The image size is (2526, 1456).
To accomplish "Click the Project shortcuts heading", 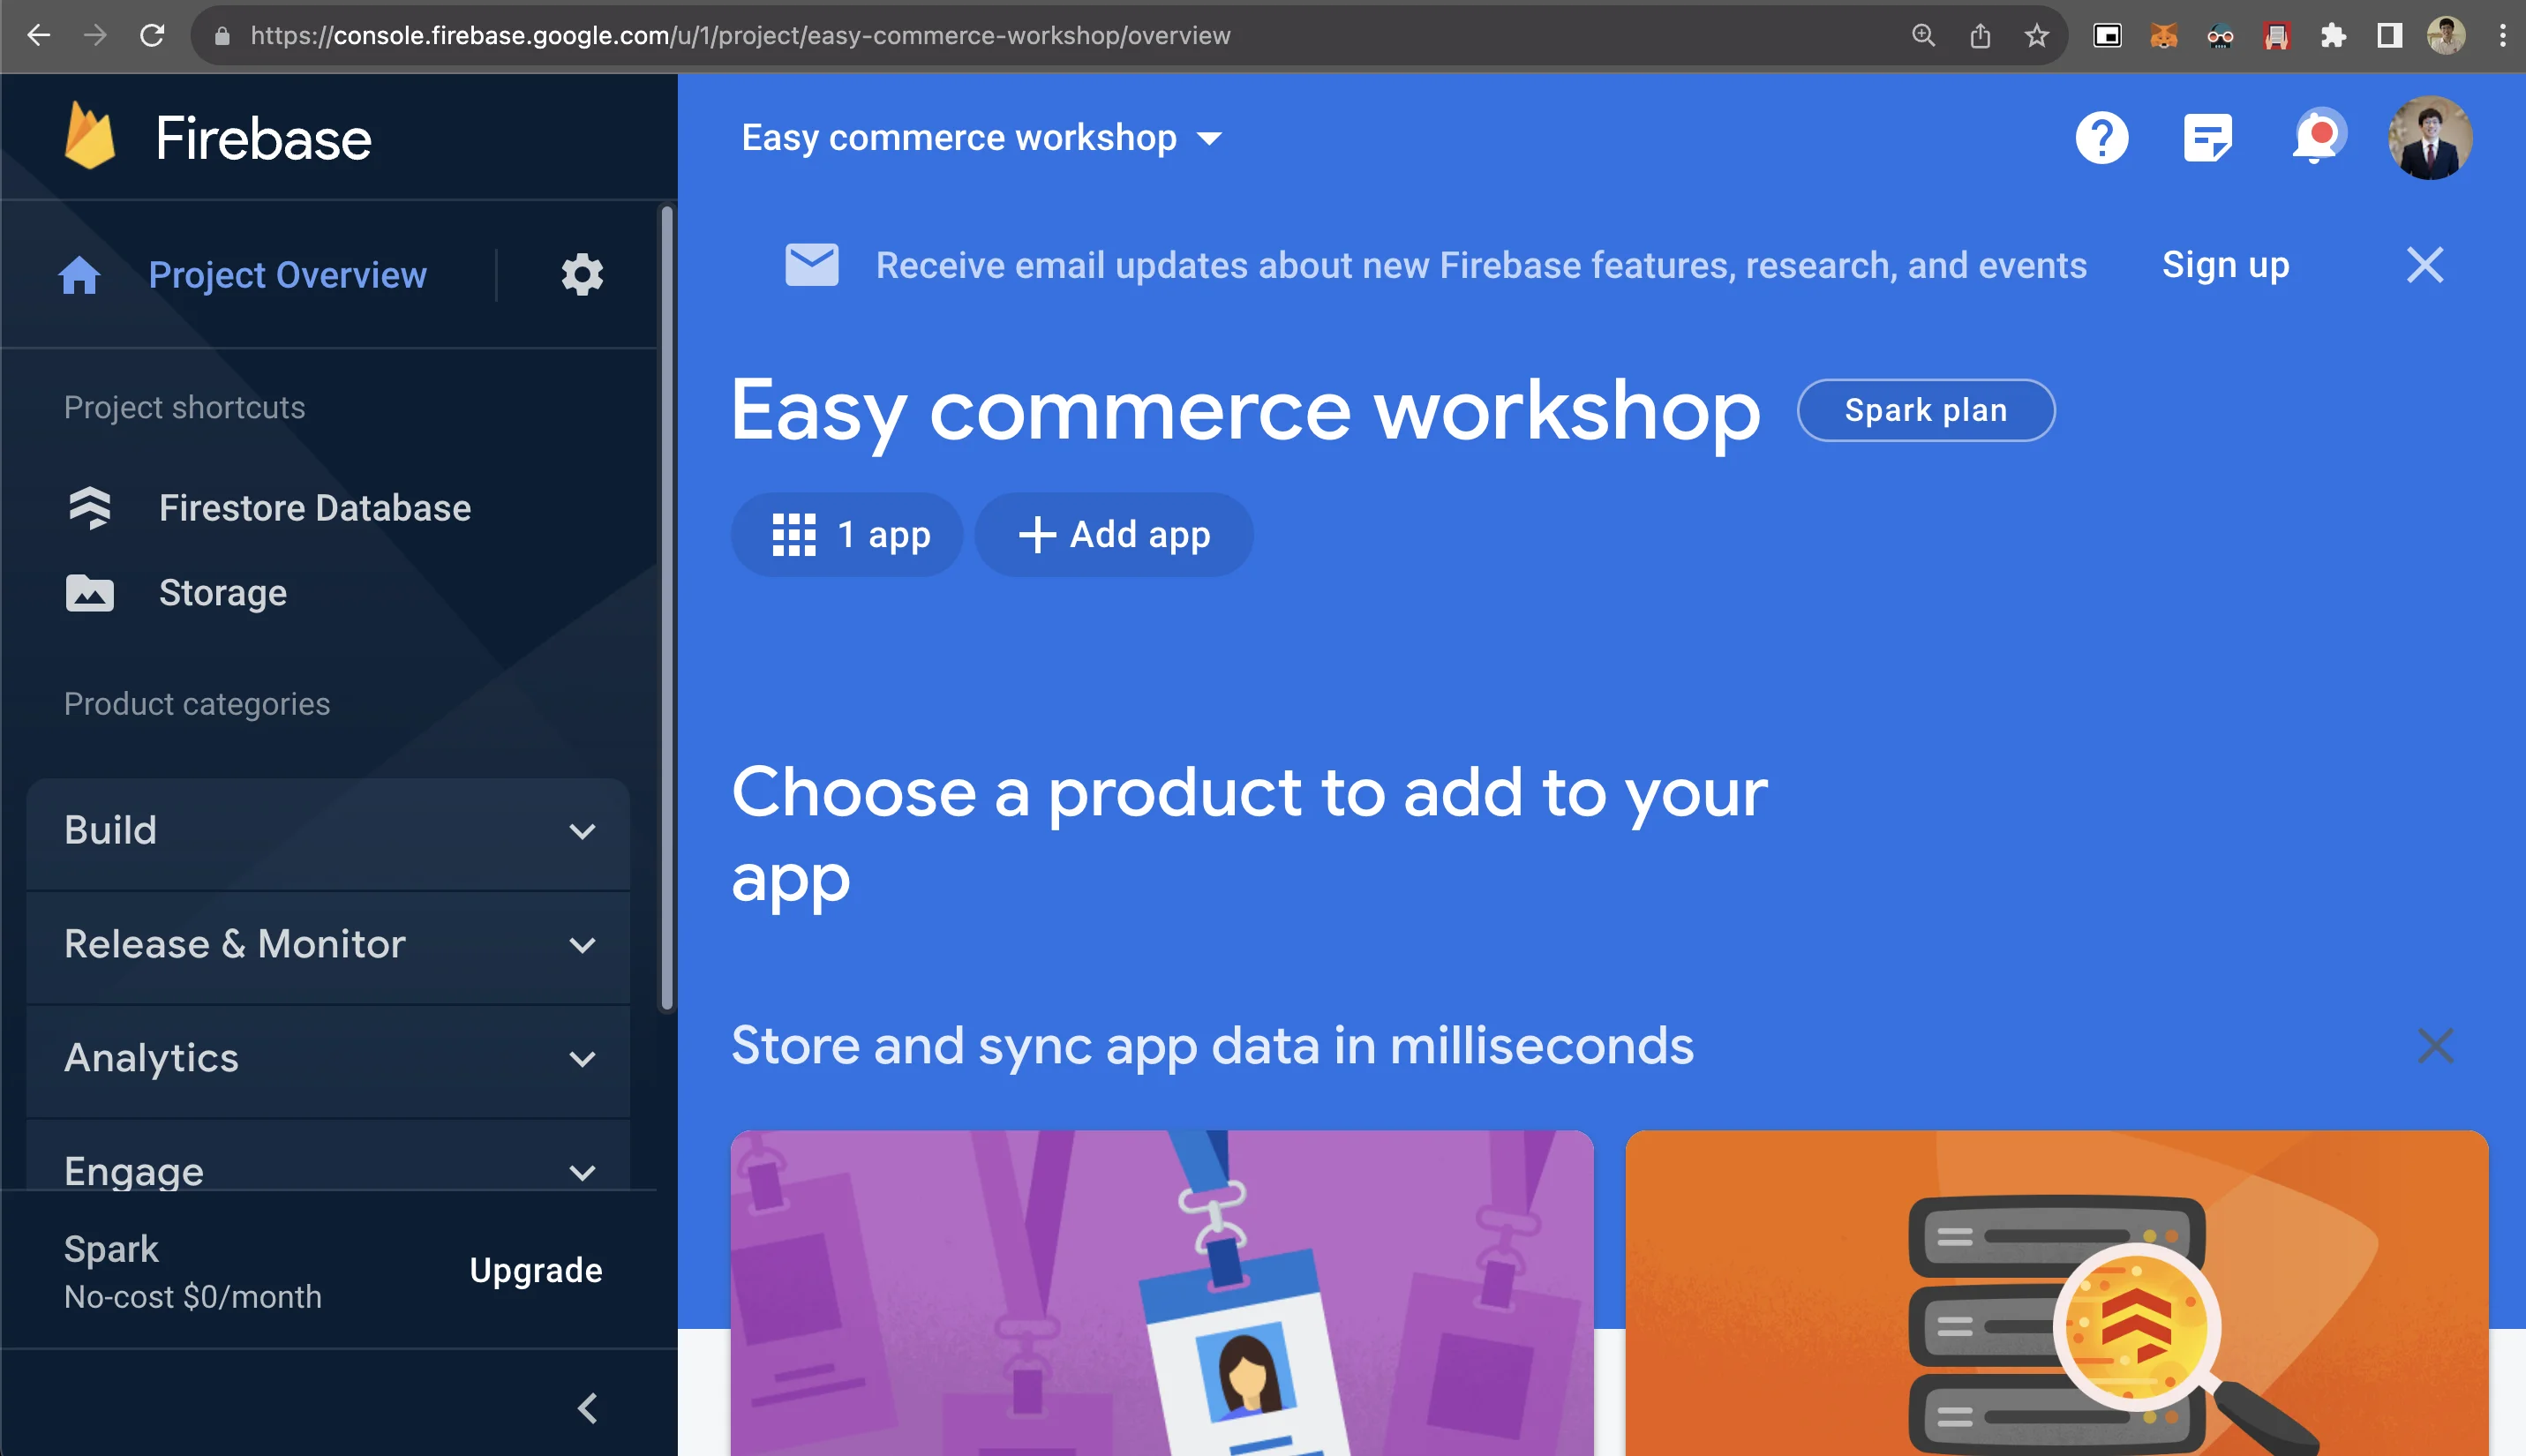I will click(x=184, y=408).
